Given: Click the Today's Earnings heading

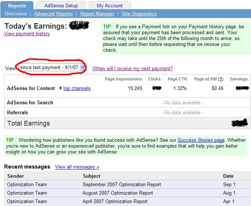Looking at the screenshot, I should (36, 26).
